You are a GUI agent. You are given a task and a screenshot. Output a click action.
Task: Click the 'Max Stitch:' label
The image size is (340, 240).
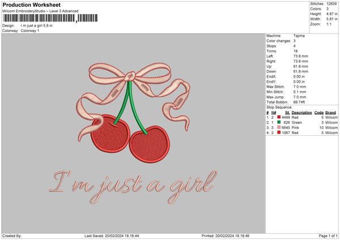(275, 87)
